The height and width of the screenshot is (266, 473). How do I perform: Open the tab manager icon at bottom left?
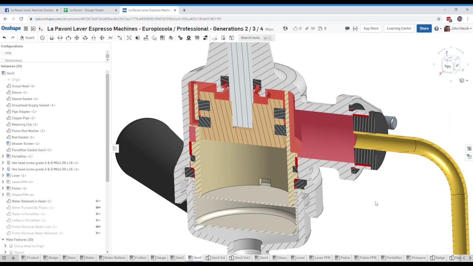5,258
